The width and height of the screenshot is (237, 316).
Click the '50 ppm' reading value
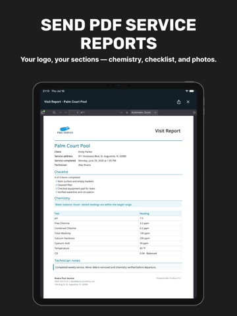144,244
